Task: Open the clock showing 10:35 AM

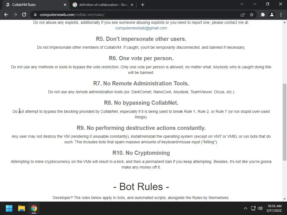Action: click(x=274, y=208)
